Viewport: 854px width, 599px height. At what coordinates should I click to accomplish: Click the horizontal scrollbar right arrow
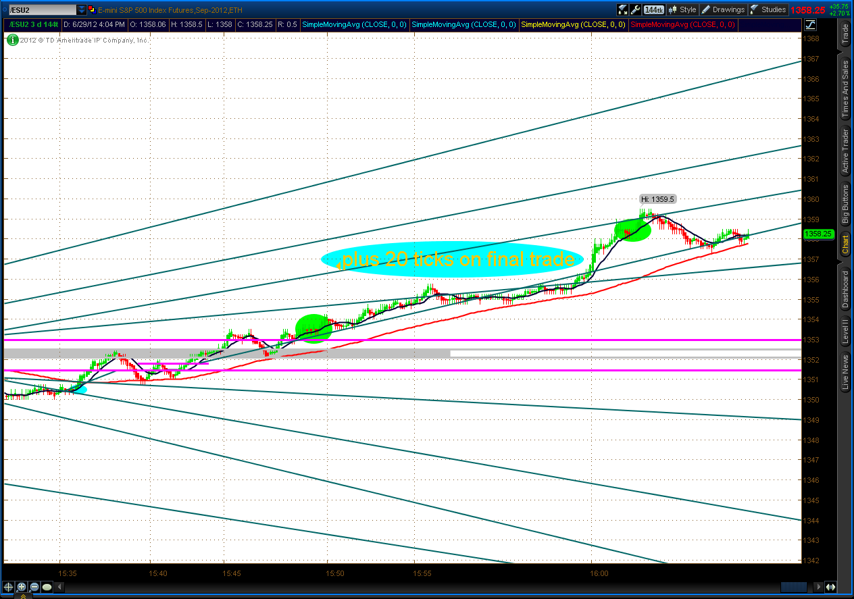819,587
